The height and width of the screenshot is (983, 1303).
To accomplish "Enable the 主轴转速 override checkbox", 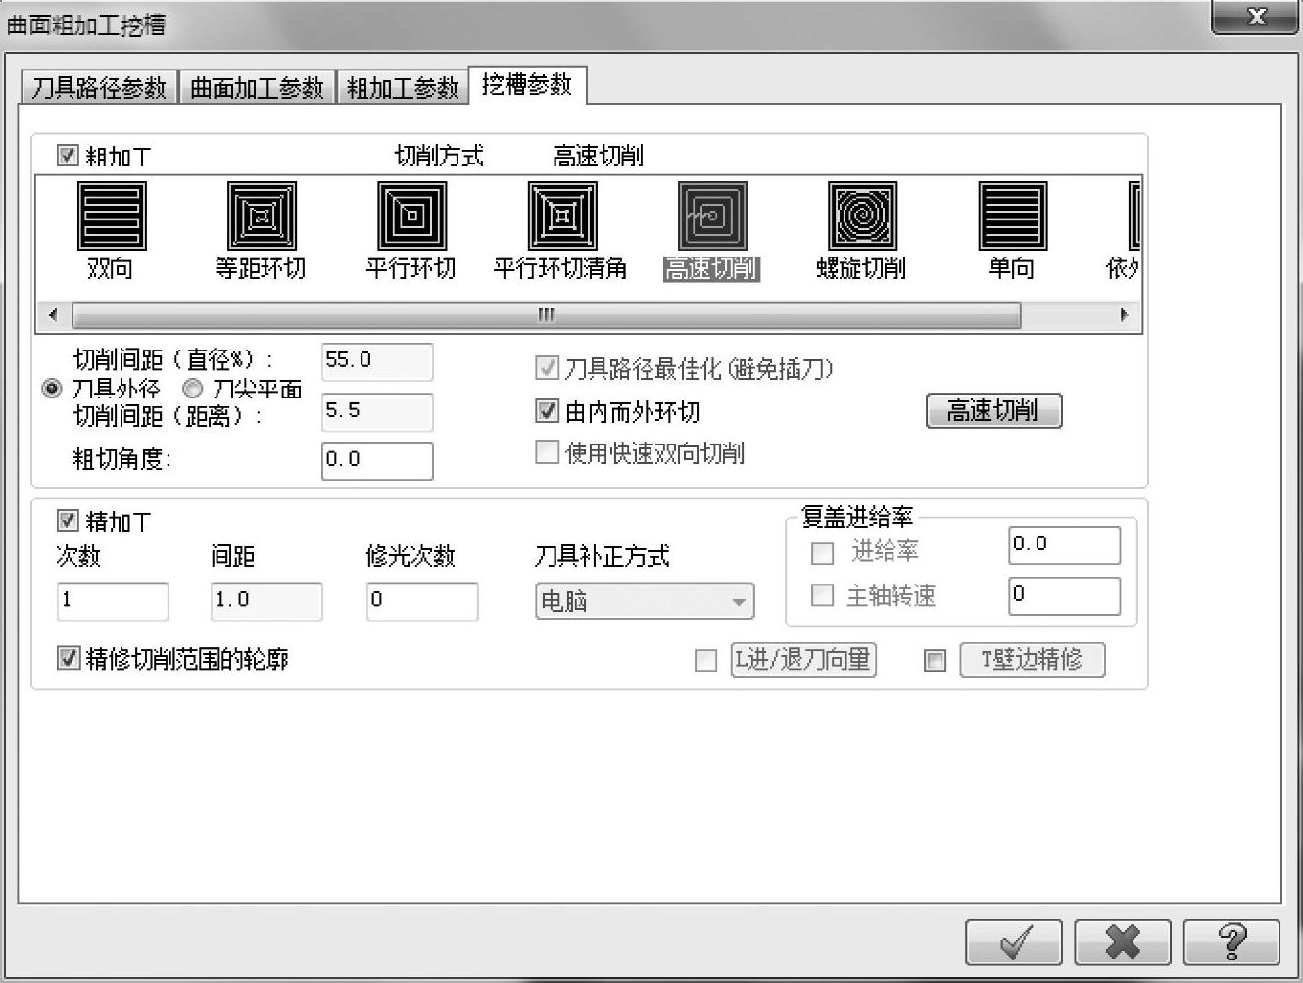I will (823, 595).
